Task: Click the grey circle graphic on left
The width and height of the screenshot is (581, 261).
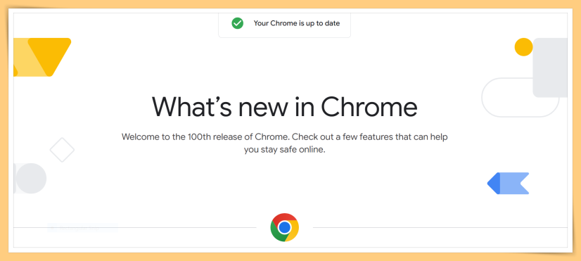Action: click(x=31, y=178)
